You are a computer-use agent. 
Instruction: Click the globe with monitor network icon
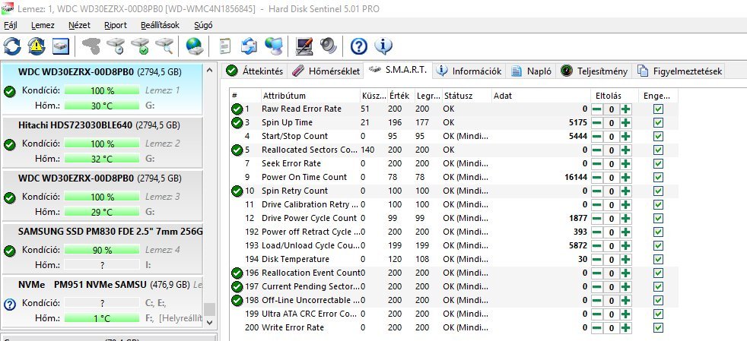(x=273, y=46)
